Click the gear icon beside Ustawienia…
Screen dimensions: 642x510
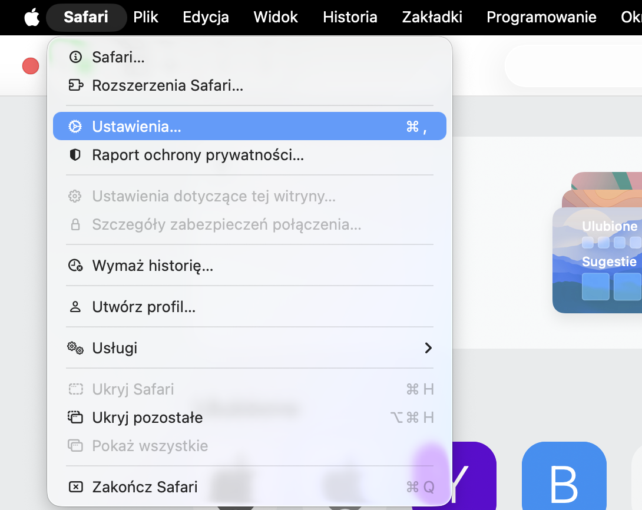point(75,127)
